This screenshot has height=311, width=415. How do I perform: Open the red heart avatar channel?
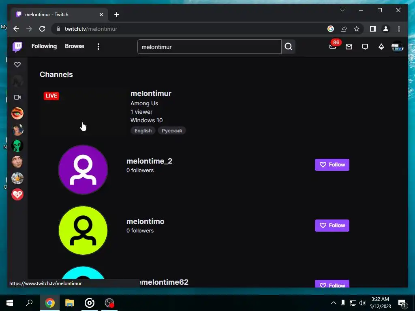[x=17, y=194]
